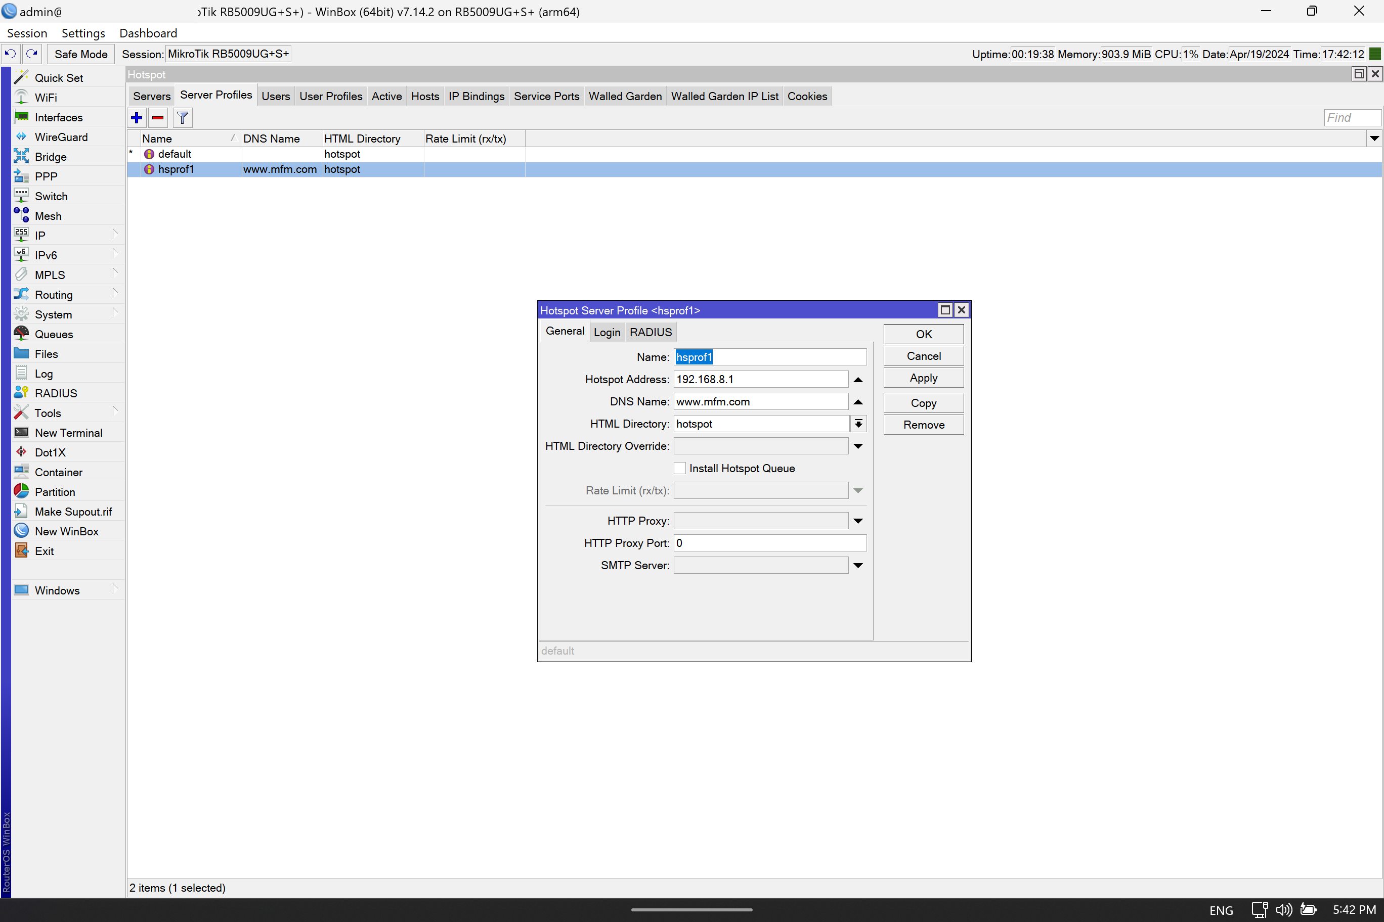Open the Walled Garden IP List tab
1384x922 pixels.
coord(724,97)
